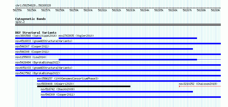
Task: Click the blue bar under nsv546308
Action: click(118, 54)
